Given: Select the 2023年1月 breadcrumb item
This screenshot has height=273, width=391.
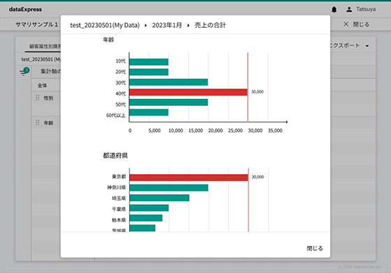Looking at the screenshot, I should click(167, 25).
